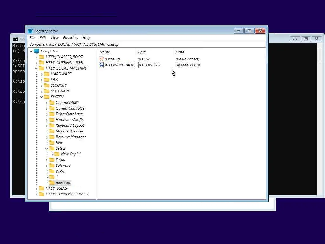Open the Help menu

[x=86, y=38]
